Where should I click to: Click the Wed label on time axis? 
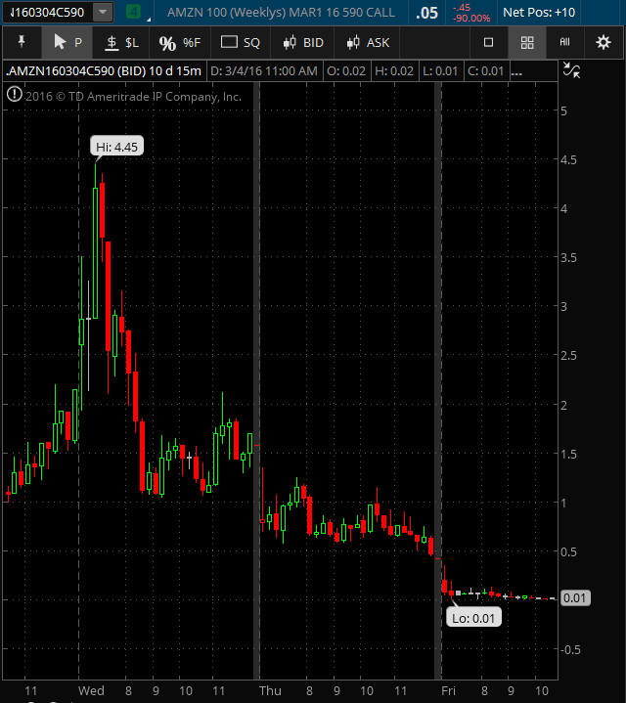[91, 691]
